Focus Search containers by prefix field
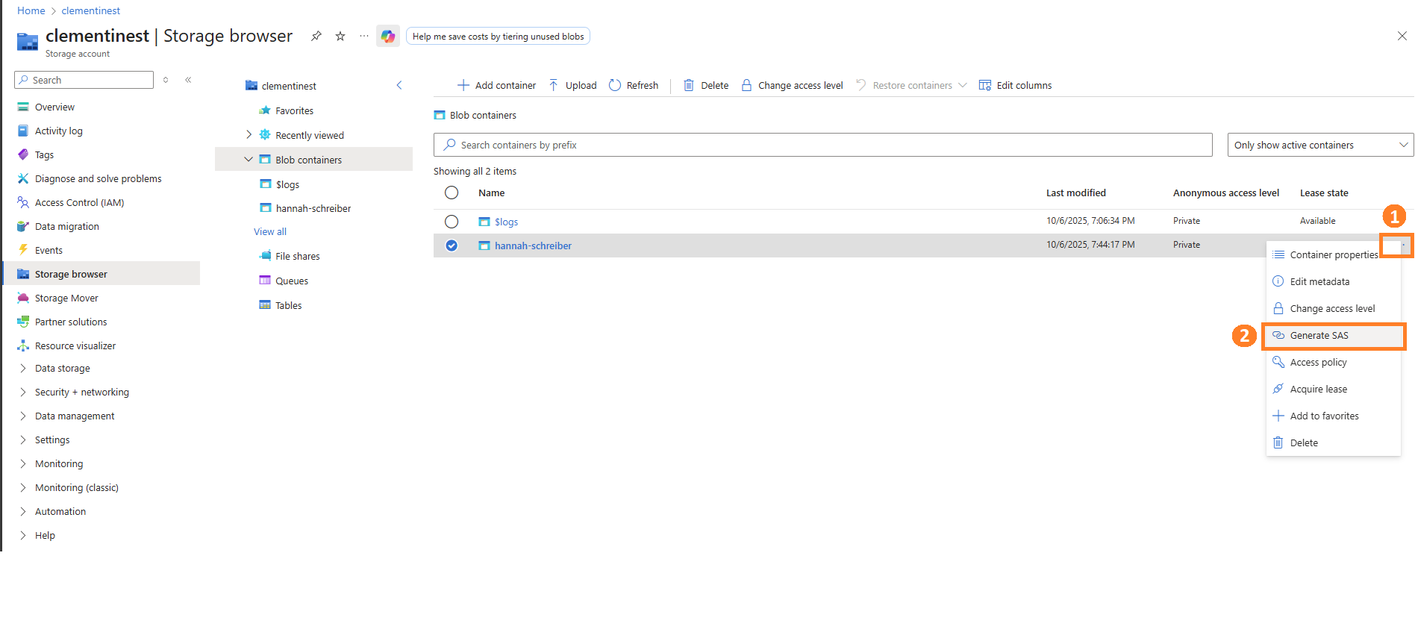 (x=822, y=145)
